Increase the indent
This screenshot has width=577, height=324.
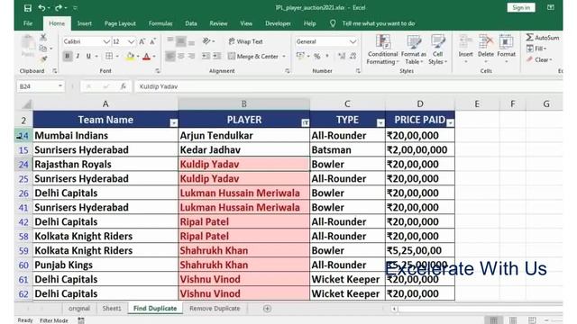tap(217, 56)
